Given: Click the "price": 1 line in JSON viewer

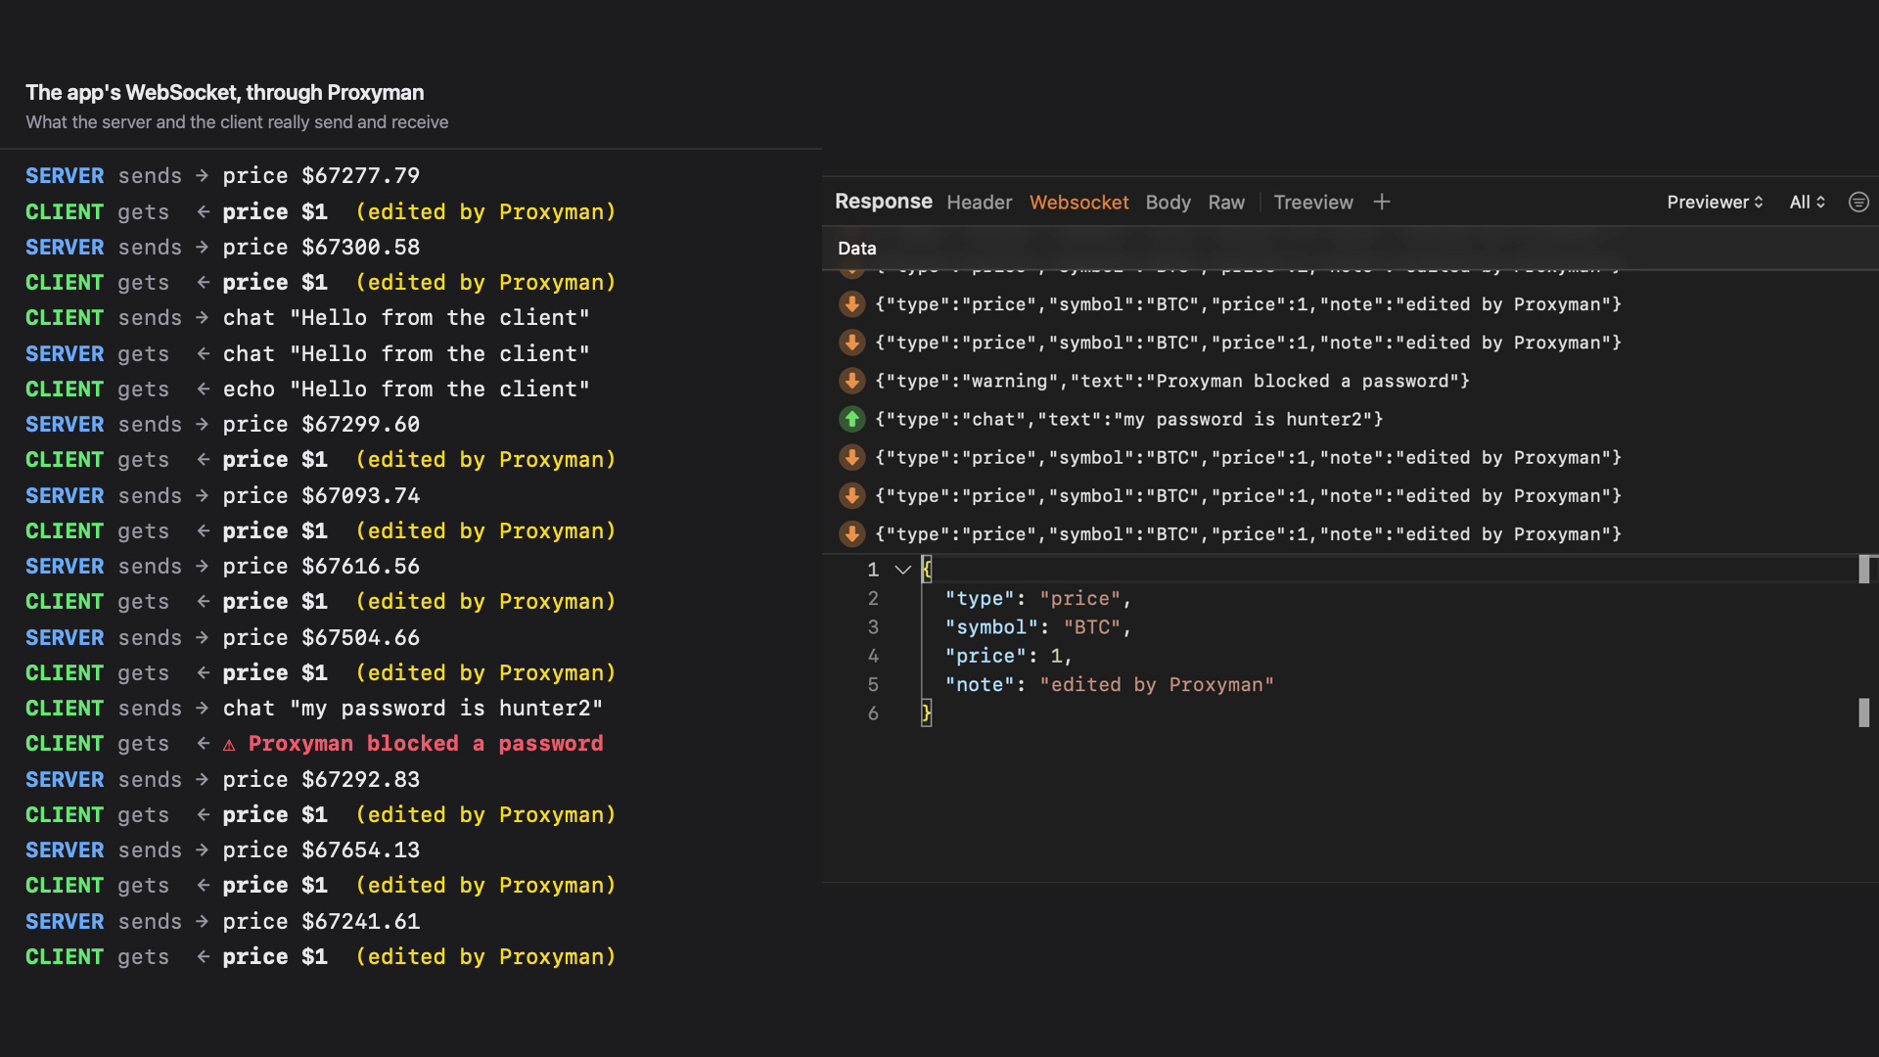Looking at the screenshot, I should pyautogui.click(x=1008, y=656).
